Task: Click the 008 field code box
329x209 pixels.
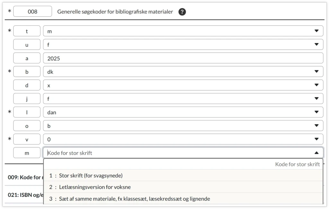Action: coord(32,12)
